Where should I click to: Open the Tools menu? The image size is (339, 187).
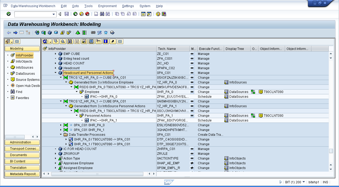click(88, 6)
